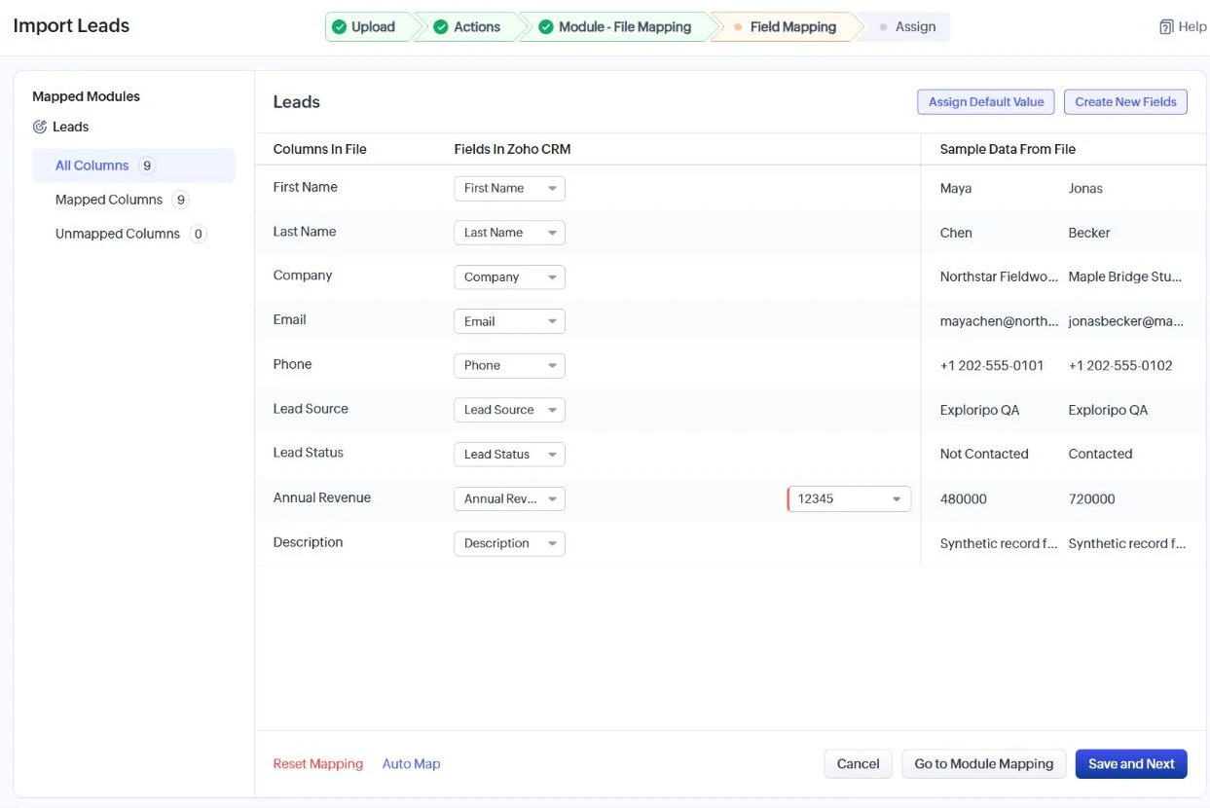Click sample name Jonas
This screenshot has width=1210, height=808.
[1085, 189]
